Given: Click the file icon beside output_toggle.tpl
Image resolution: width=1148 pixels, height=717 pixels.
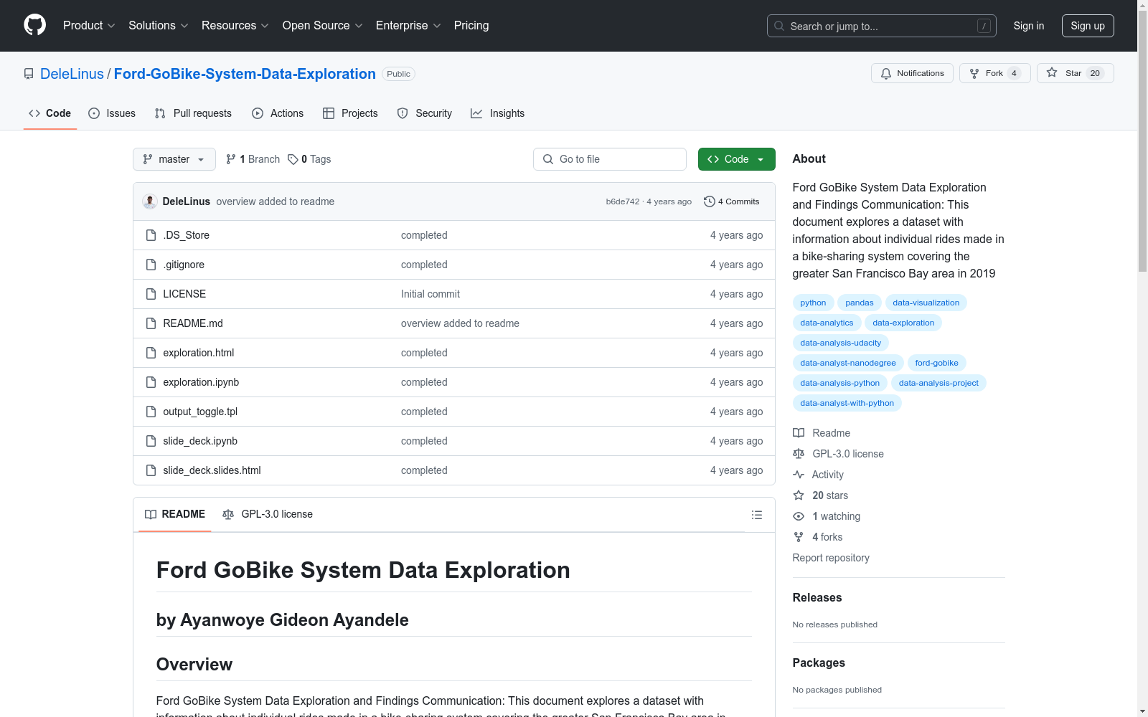Looking at the screenshot, I should coord(151,412).
